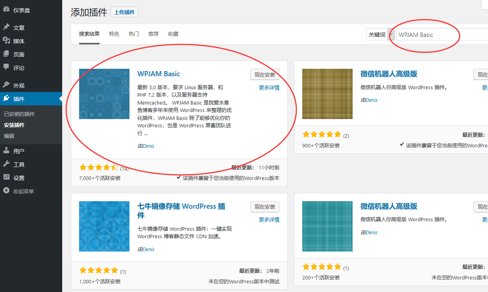Click the wrench icon beside 工具
This screenshot has width=488, height=292.
click(6, 164)
